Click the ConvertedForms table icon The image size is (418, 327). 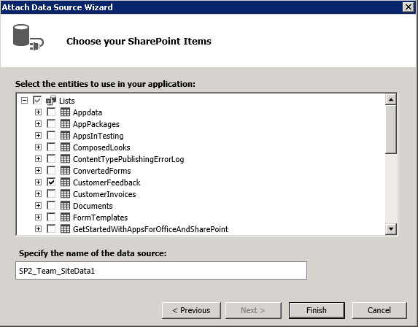click(x=65, y=171)
